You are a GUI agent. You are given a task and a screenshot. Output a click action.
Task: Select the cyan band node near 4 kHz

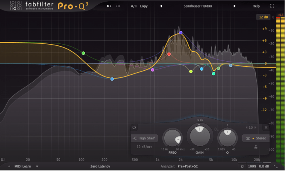201,69
